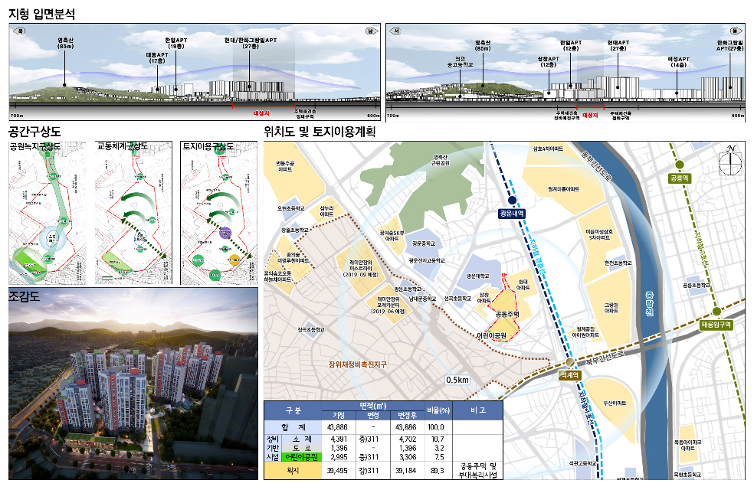Select the 태릉입구역 station marker

(716, 312)
